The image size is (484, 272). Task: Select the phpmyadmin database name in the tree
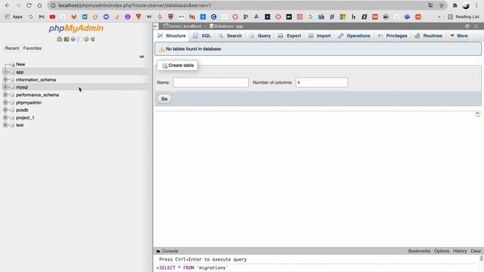tap(29, 103)
